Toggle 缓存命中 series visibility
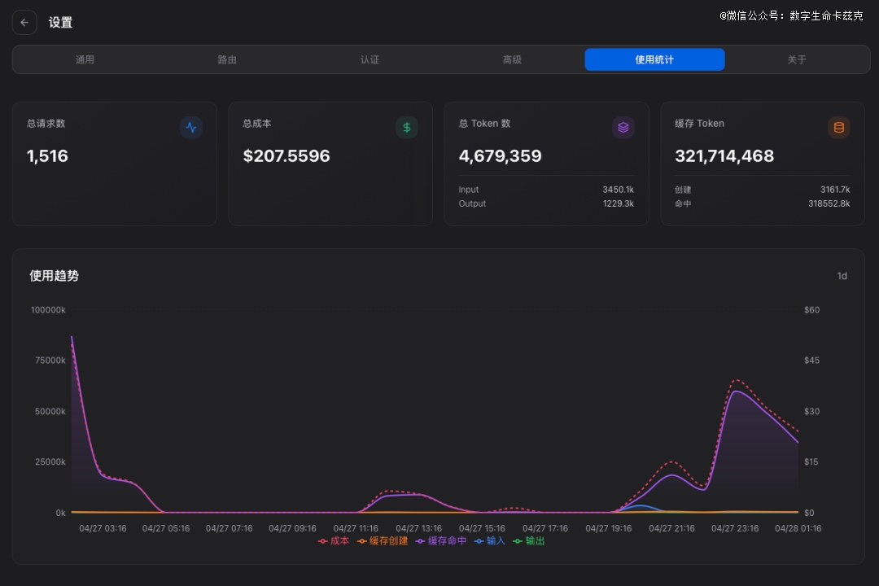The width and height of the screenshot is (879, 586). point(441,540)
